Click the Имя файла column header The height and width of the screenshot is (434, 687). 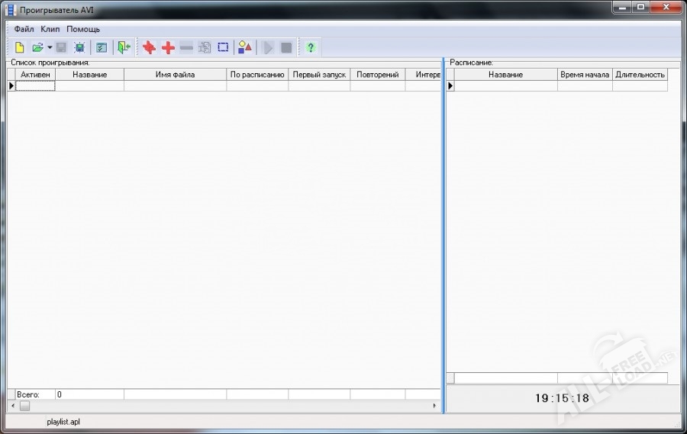tap(175, 75)
